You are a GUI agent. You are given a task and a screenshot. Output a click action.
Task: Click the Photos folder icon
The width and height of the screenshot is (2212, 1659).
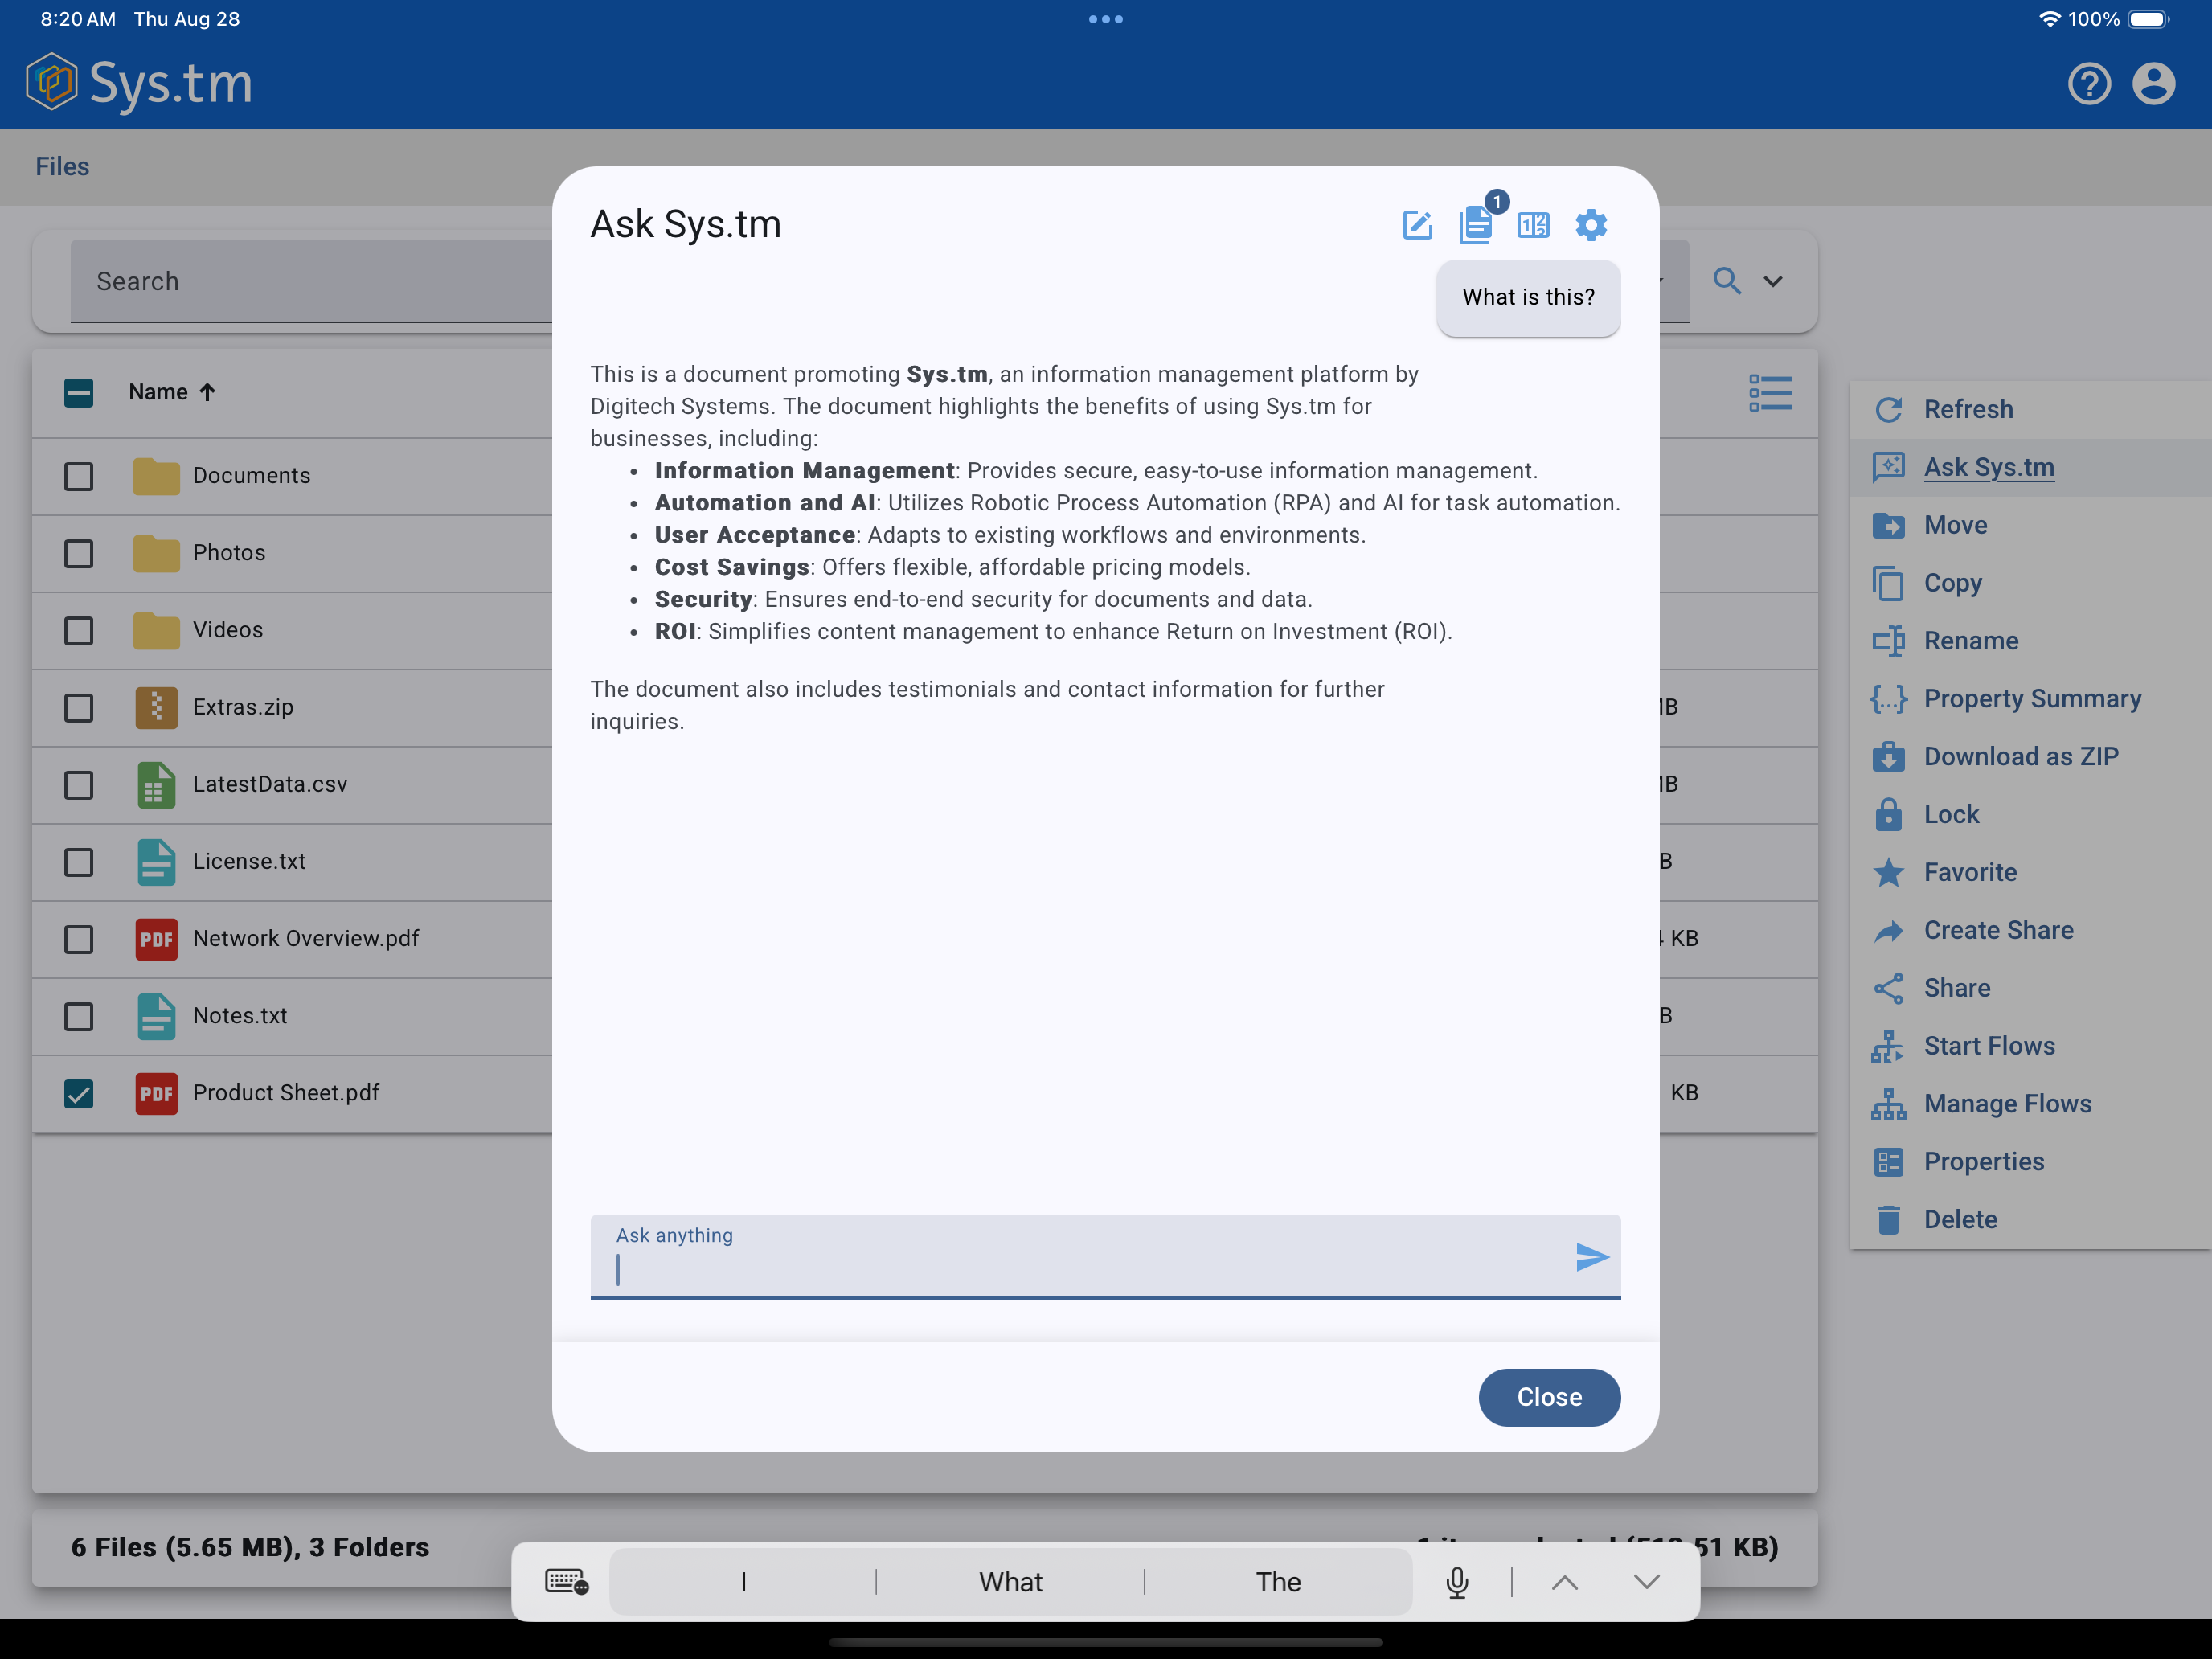click(x=156, y=553)
